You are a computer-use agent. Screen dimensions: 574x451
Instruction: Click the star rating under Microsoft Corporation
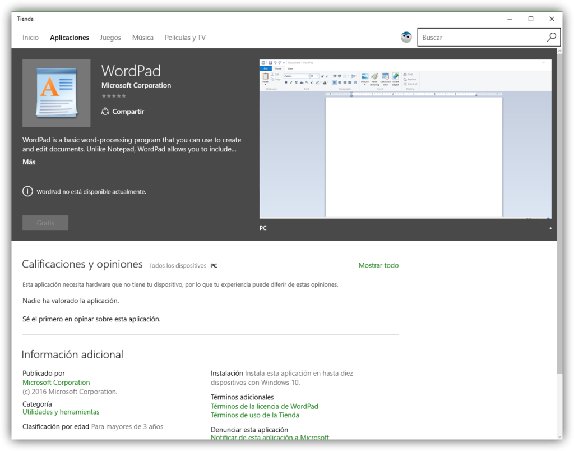(114, 96)
